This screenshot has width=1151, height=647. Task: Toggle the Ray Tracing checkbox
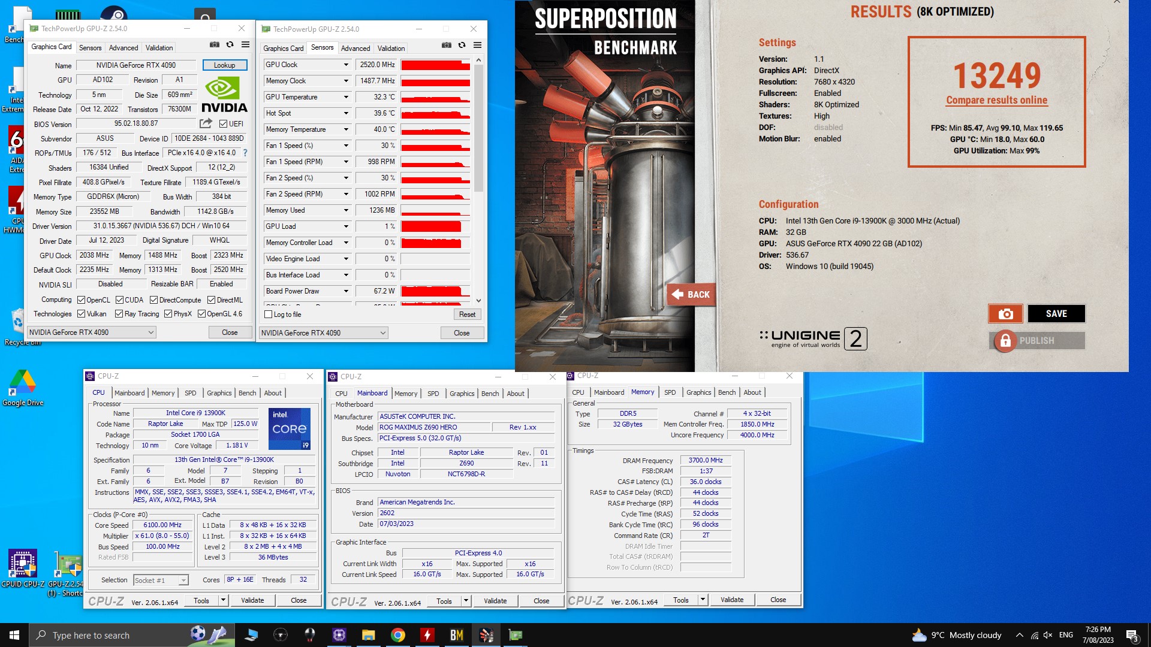[119, 314]
